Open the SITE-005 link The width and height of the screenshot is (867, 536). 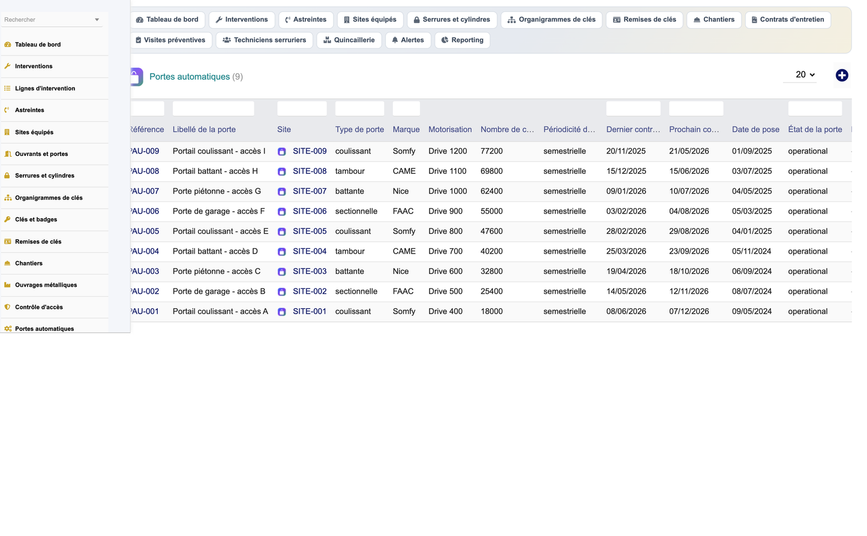pos(310,231)
